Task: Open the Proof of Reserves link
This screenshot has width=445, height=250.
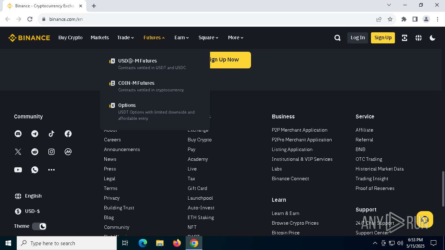Action: click(375, 188)
